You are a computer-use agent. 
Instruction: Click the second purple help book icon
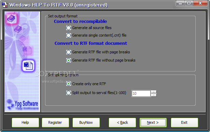(18, 29)
